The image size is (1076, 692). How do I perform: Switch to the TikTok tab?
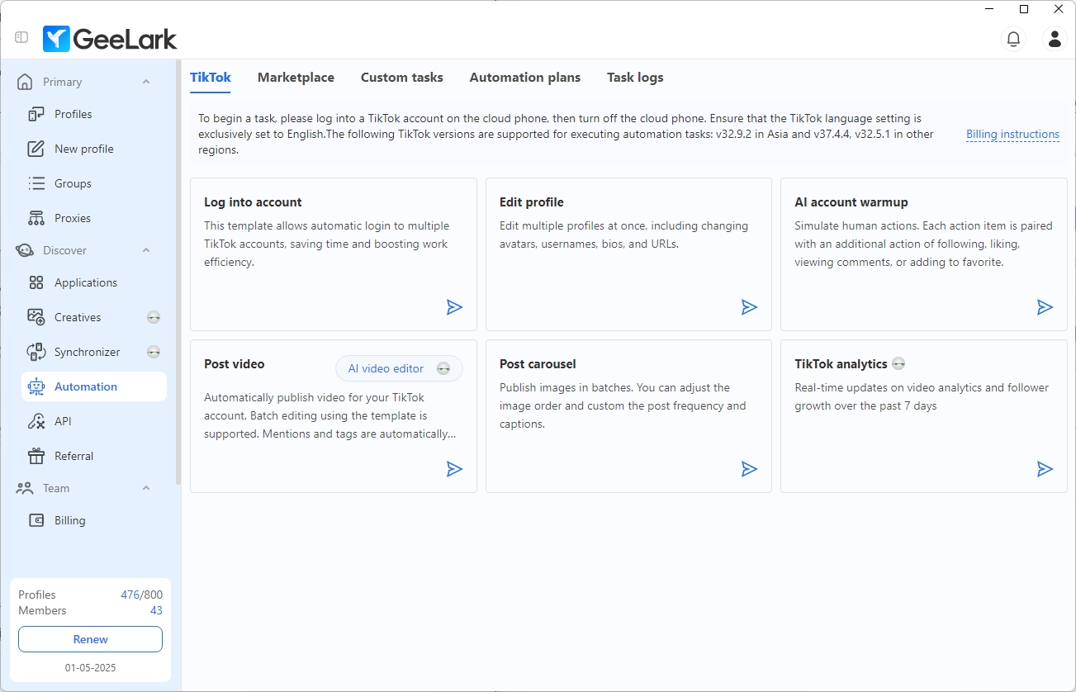pyautogui.click(x=211, y=78)
